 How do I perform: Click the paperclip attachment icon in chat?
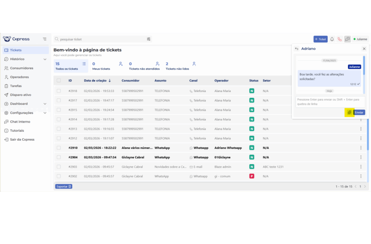349,112
